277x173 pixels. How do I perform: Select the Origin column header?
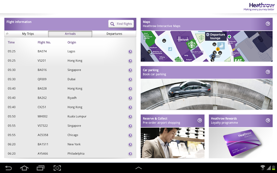tap(72, 42)
